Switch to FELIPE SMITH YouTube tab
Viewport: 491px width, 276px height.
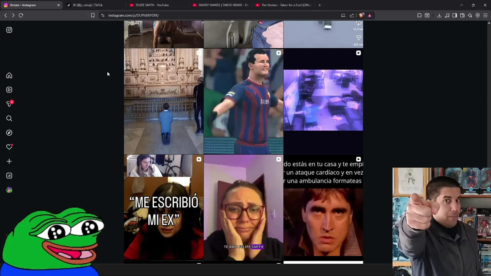[x=157, y=5]
